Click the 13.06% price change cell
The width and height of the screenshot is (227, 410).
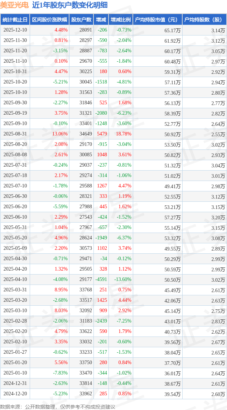click(x=60, y=134)
